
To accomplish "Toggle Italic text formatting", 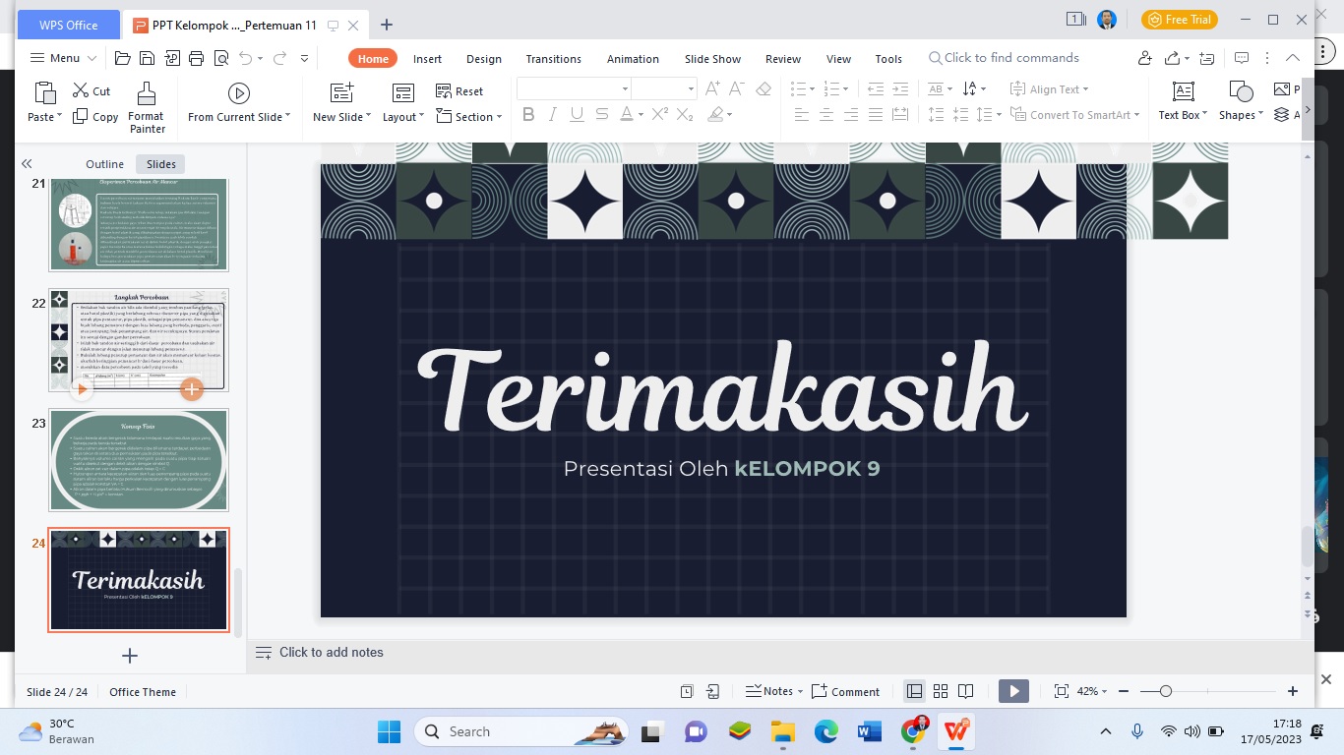I will point(553,115).
